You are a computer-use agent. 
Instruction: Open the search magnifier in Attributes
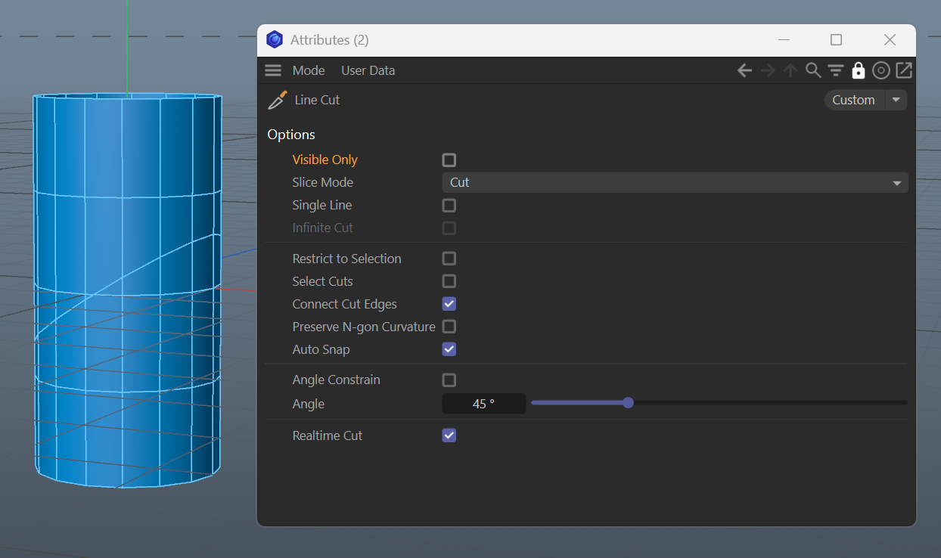pos(813,70)
